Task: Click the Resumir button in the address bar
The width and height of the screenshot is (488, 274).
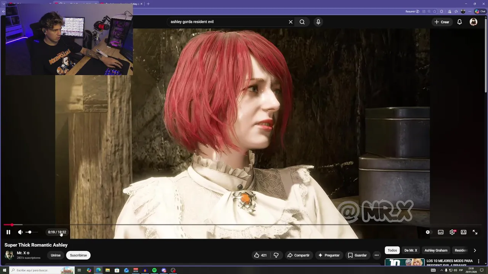Action: tap(412, 11)
